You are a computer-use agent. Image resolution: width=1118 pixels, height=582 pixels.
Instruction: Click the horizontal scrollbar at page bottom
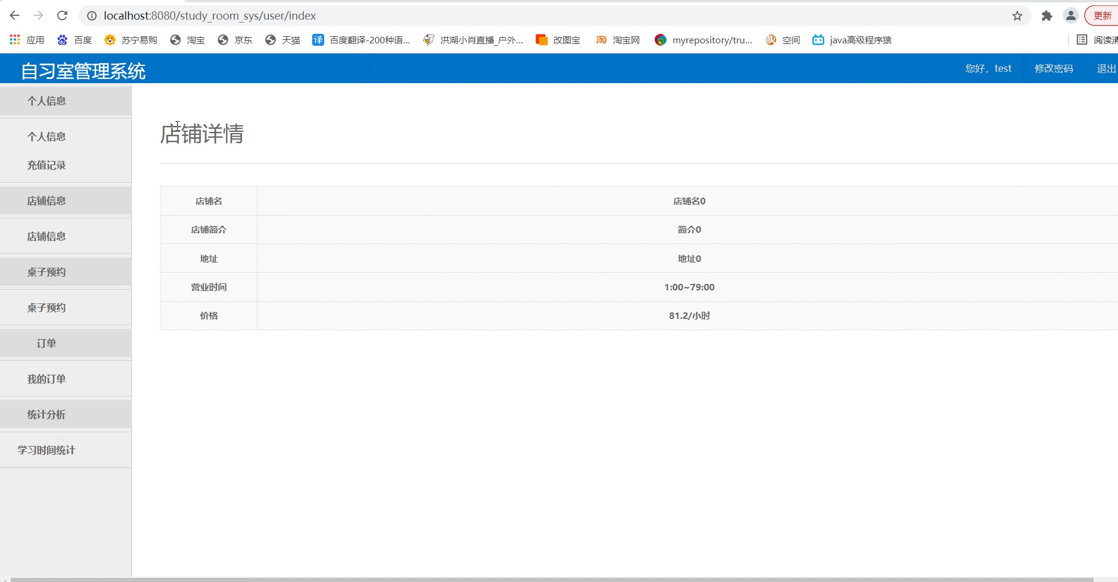(x=552, y=580)
